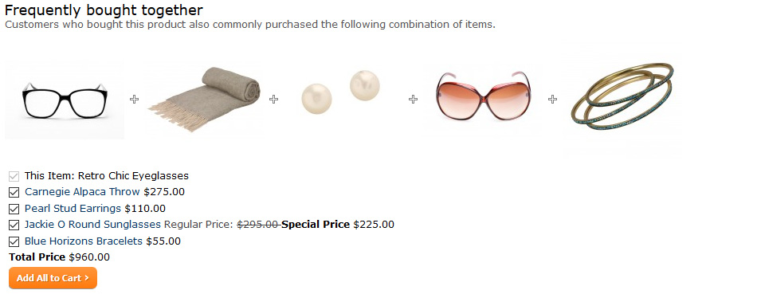Click the plus icon between eyeglasses and throw
This screenshot has width=757, height=294.
pos(134,99)
